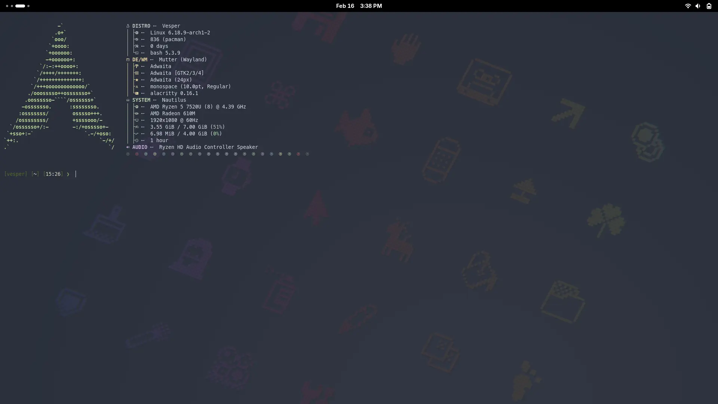Click the text Adwaita [GTK2/3/4]
Screen dimensions: 718x404
pos(177,73)
